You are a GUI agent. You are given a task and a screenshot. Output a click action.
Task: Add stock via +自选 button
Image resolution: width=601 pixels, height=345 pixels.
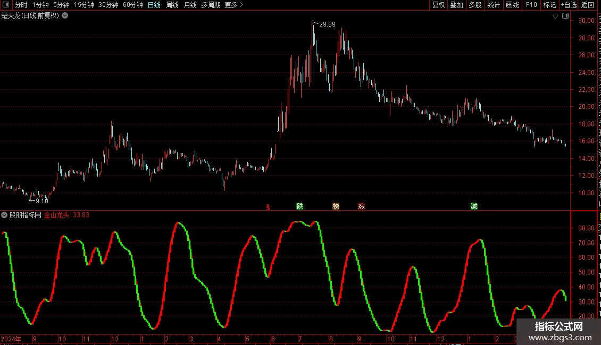click(569, 5)
